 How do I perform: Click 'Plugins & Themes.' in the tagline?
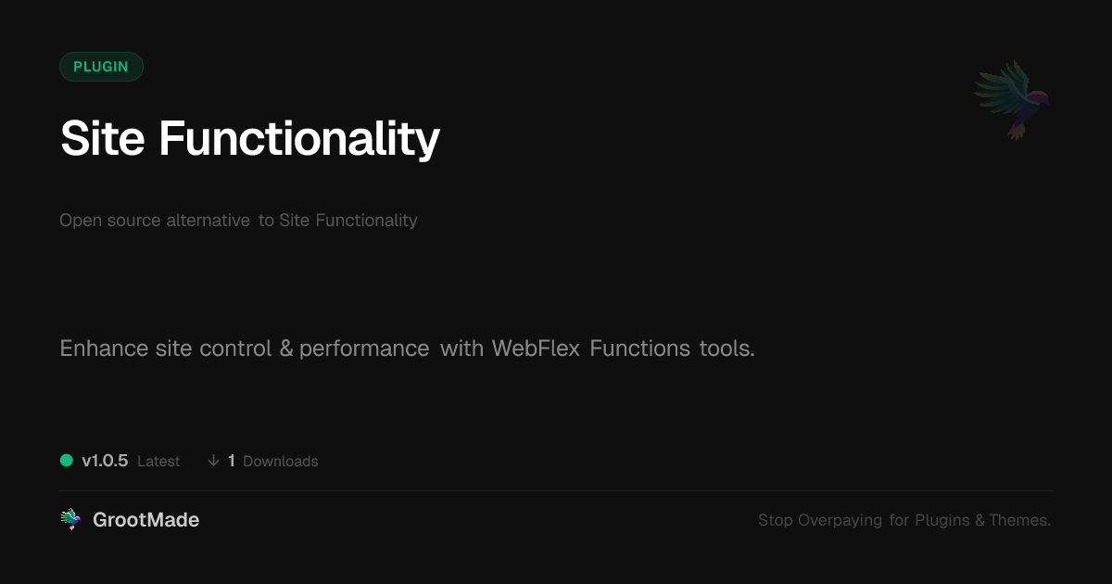pyautogui.click(x=982, y=520)
